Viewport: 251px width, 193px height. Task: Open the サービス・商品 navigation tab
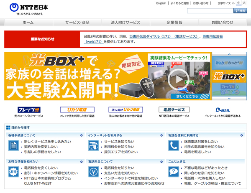(77, 22)
